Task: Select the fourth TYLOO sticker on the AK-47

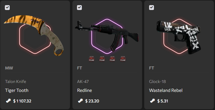Action: (123, 59)
